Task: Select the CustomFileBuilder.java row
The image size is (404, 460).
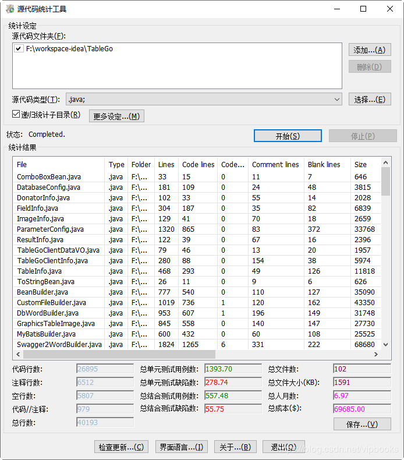Action: pos(197,303)
